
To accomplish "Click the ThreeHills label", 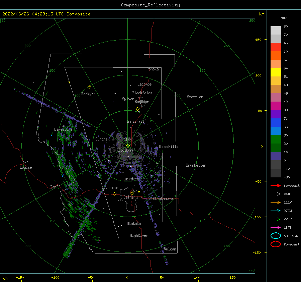I will pos(168,147).
